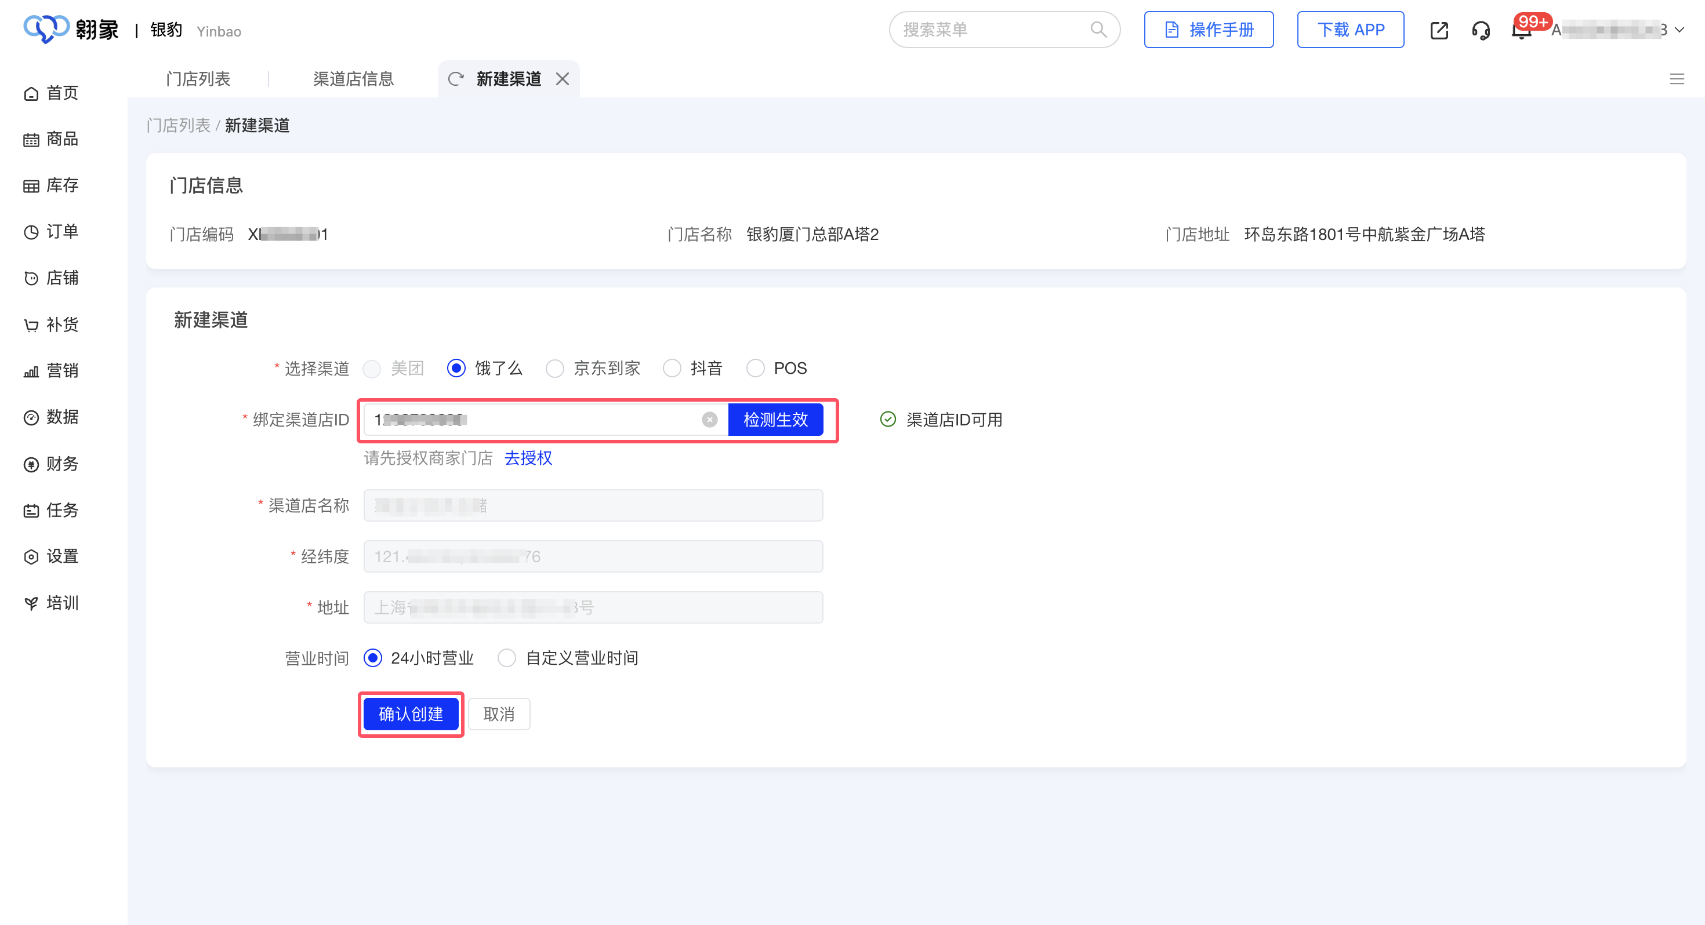Close the 新建渠道 tab

562,79
